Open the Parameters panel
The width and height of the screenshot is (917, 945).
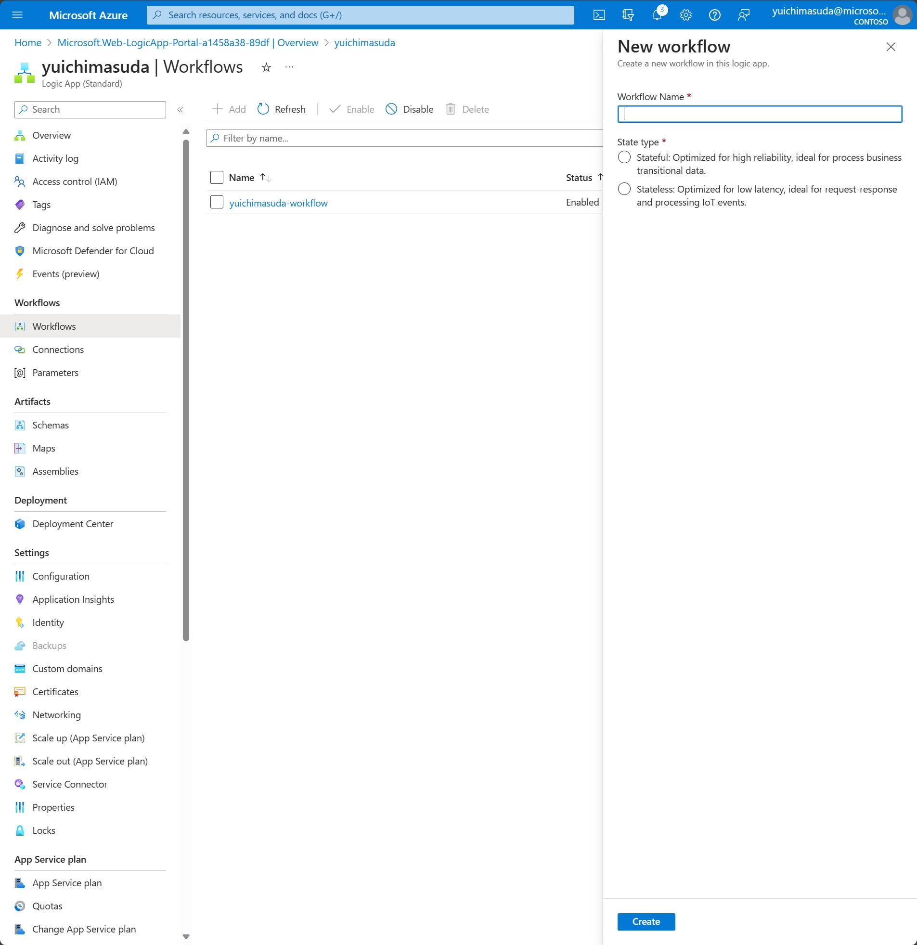(55, 372)
